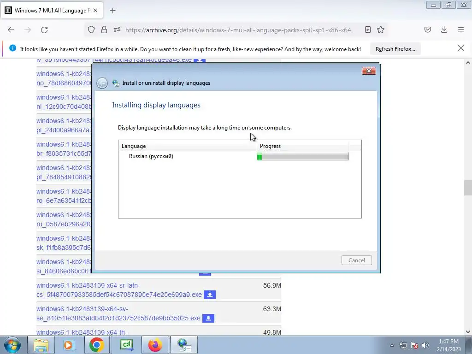
Task: Open the ro_6e7a63 language pack link
Action: [64, 196]
